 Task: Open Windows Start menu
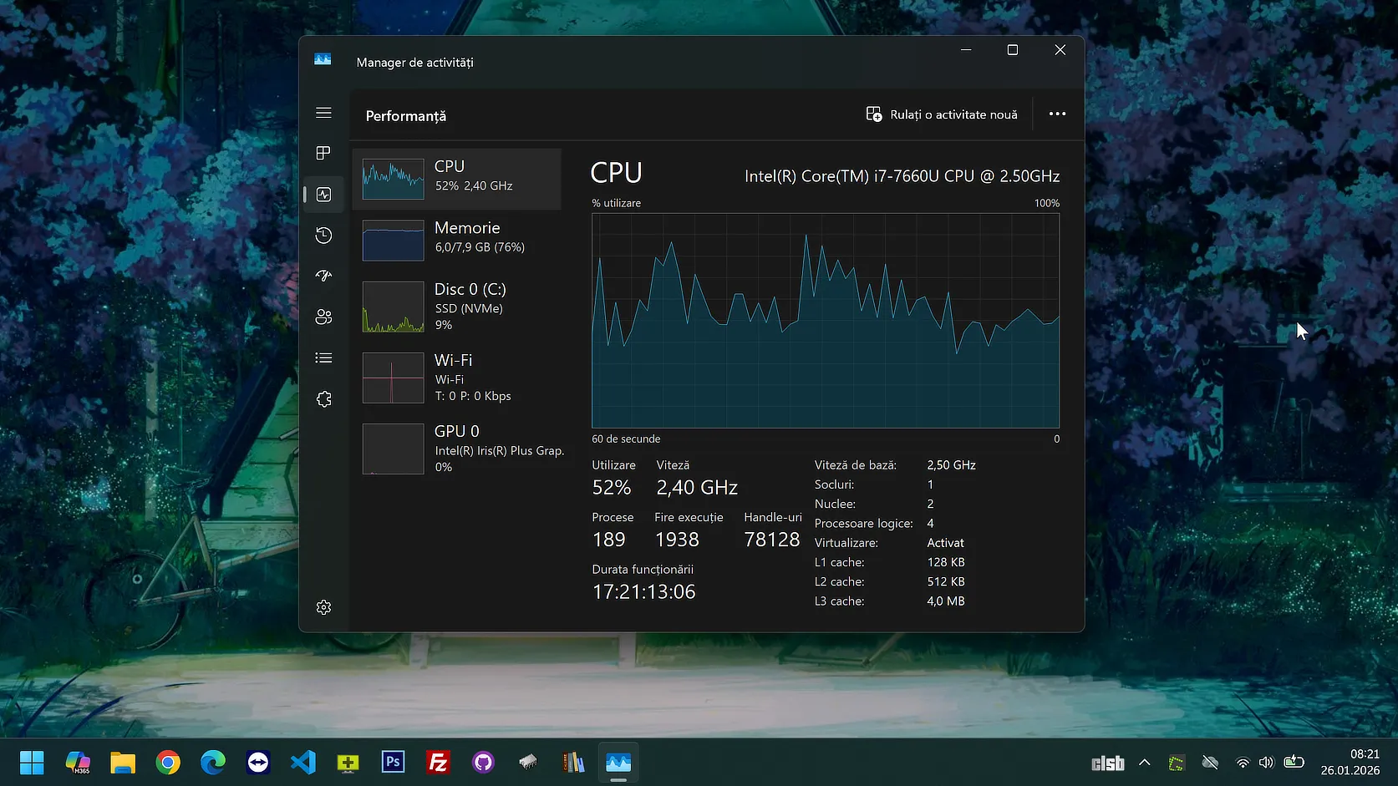32,763
